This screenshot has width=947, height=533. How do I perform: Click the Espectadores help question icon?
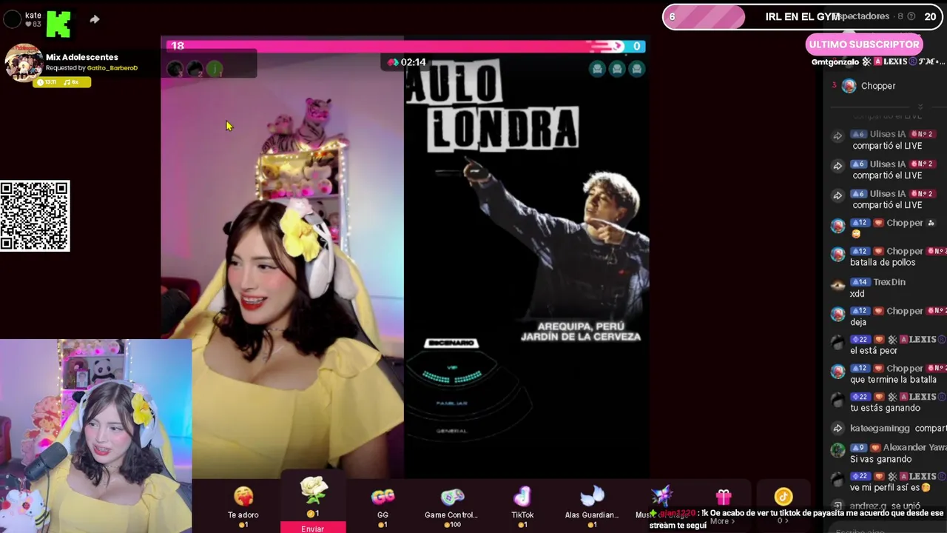911,16
